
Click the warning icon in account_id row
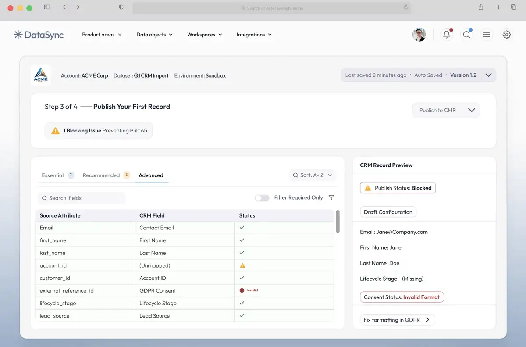[242, 265]
